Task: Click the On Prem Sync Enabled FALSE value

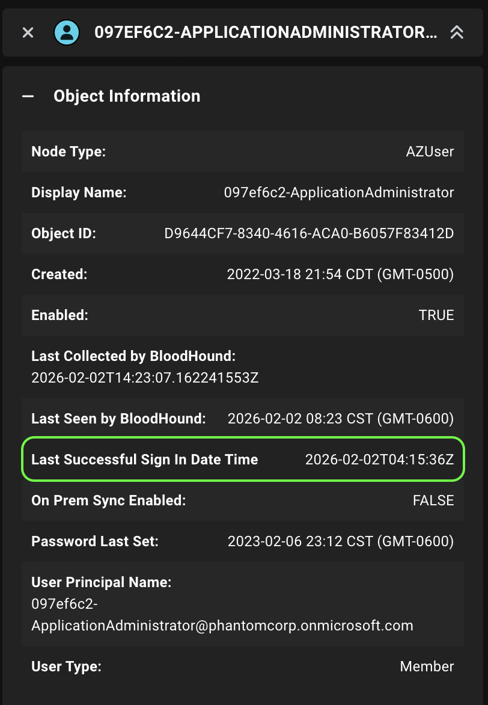Action: pyautogui.click(x=433, y=500)
